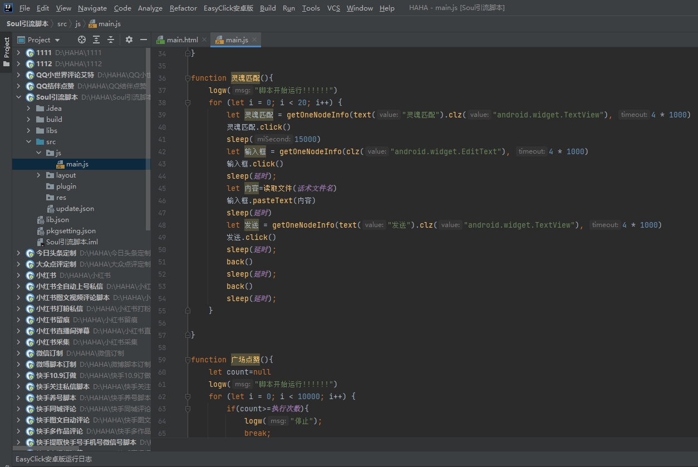Screen dimensions: 698x467
Task: Open Project panel settings gear
Action: (x=129, y=40)
